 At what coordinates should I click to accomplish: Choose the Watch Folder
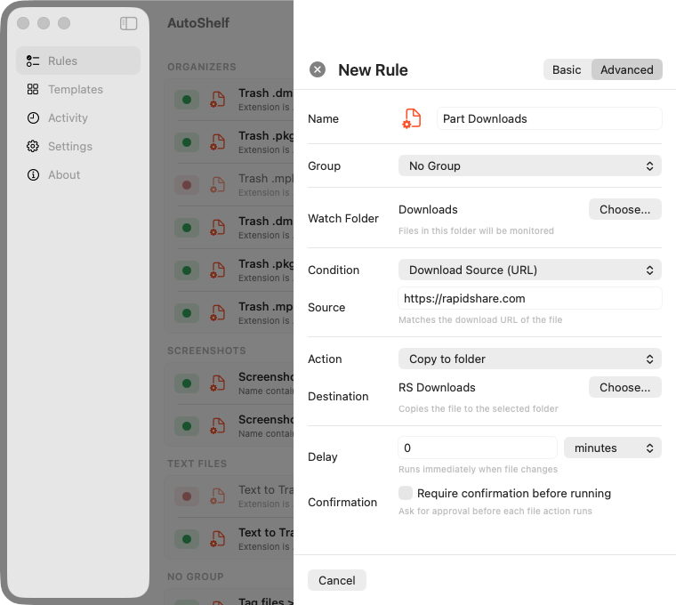624,210
